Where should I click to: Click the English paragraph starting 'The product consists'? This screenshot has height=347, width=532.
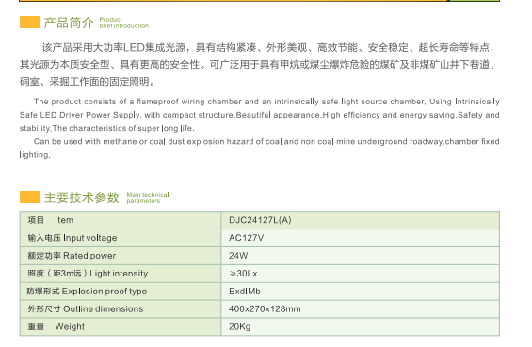[x=260, y=115]
